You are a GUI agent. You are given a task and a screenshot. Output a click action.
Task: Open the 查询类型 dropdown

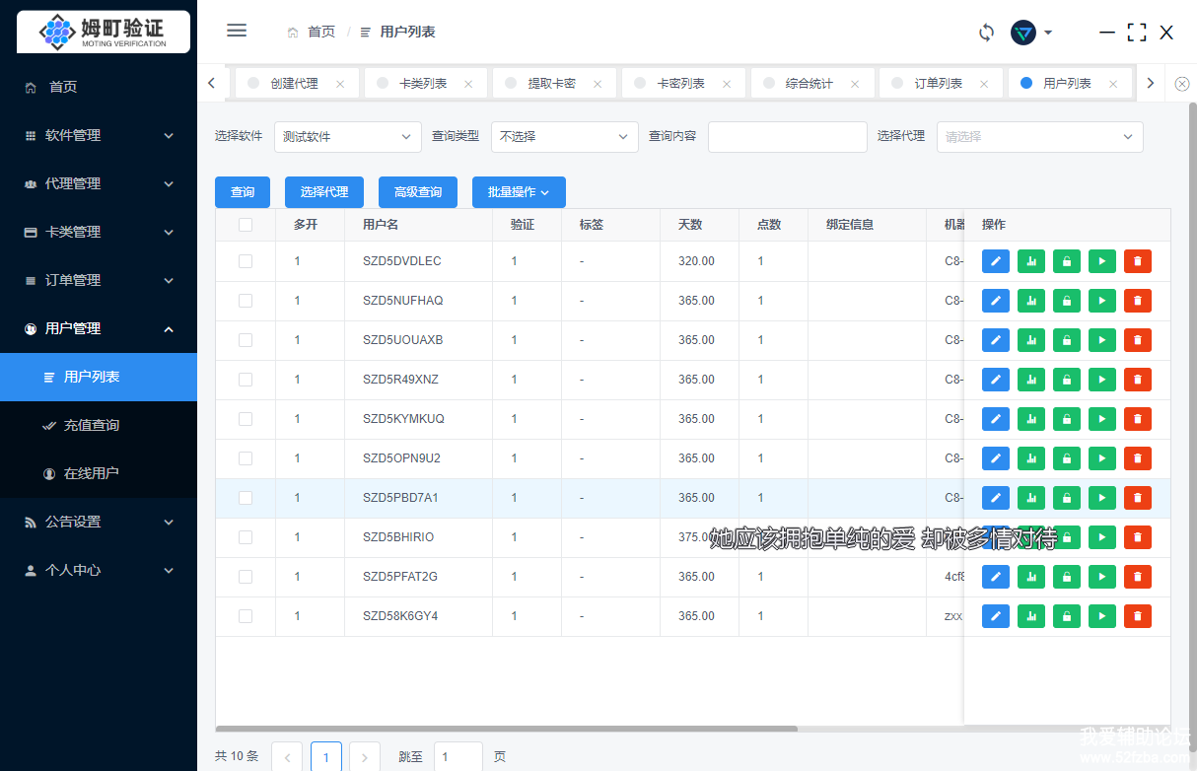pyautogui.click(x=564, y=137)
